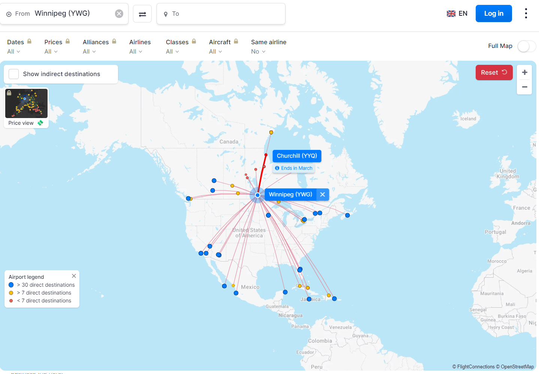This screenshot has width=539, height=374.
Task: Expand the Prices All dropdown
Action: pyautogui.click(x=51, y=52)
